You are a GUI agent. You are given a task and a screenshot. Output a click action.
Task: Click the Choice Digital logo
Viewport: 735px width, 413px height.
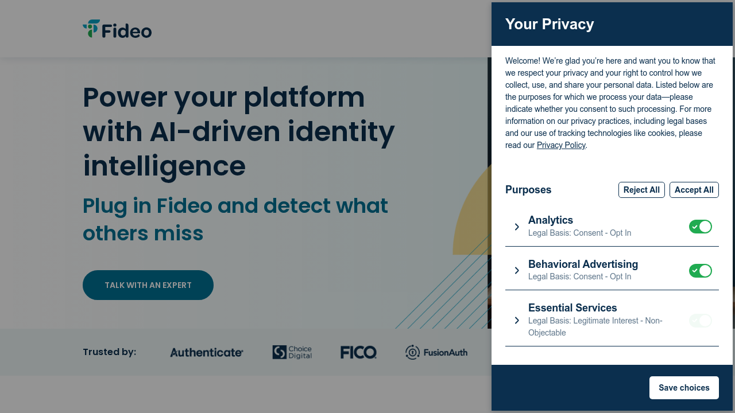292,352
